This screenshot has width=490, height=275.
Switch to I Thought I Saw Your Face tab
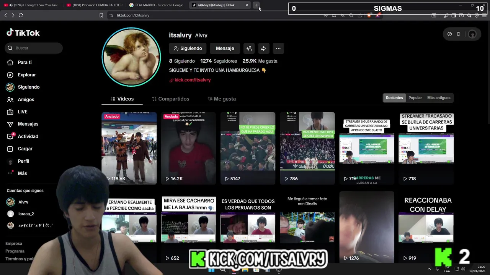(32, 5)
